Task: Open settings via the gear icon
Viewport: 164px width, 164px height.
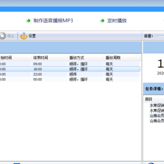Action: click(x=24, y=36)
